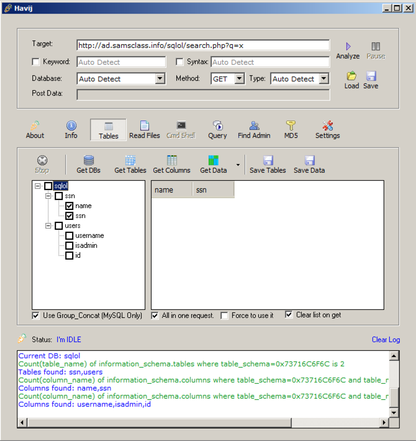Screen dimensions: 416x441
Task: Click the log scroll up arrow
Action: pyautogui.click(x=394, y=356)
